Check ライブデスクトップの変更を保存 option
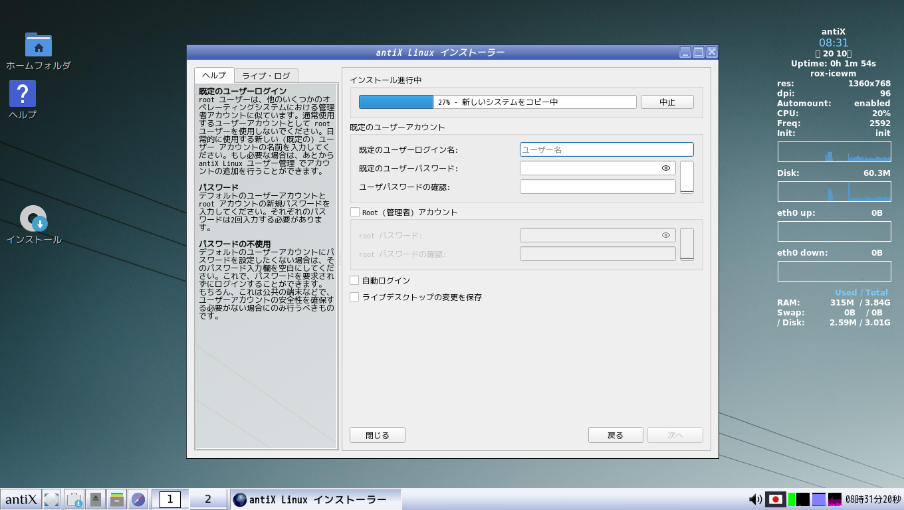This screenshot has height=510, width=904. coord(354,297)
